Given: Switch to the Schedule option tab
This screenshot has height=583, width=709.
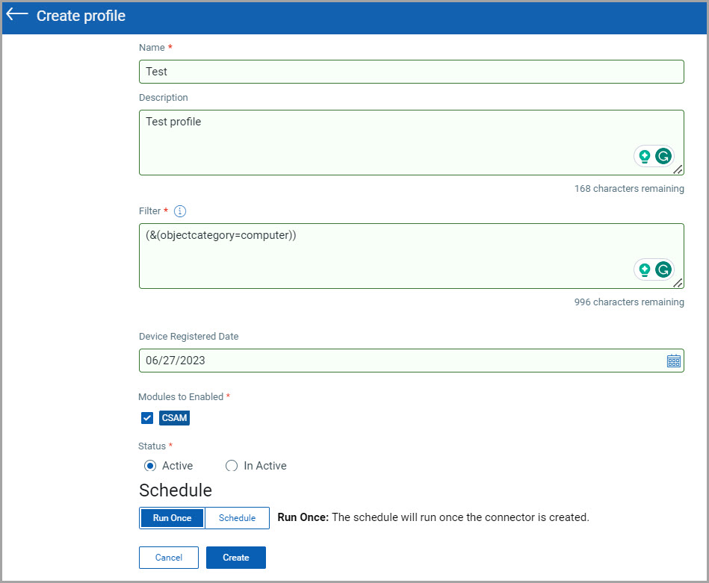Looking at the screenshot, I should [x=237, y=518].
